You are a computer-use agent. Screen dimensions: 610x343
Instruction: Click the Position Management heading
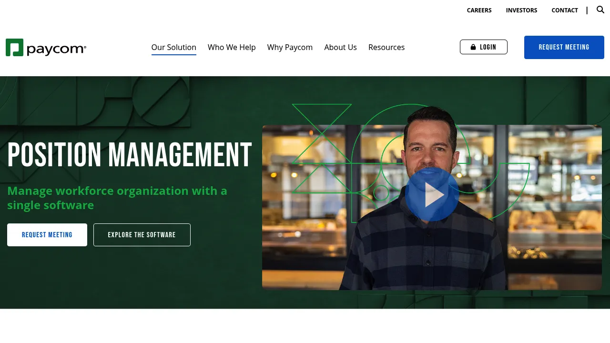130,155
